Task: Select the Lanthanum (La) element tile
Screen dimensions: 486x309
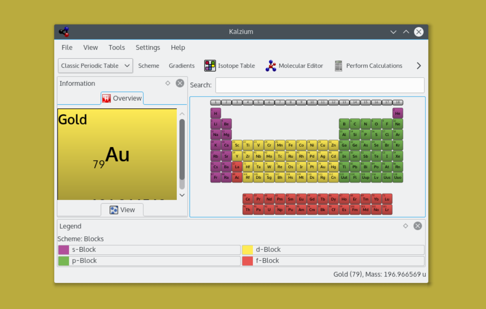Action: pyautogui.click(x=237, y=167)
